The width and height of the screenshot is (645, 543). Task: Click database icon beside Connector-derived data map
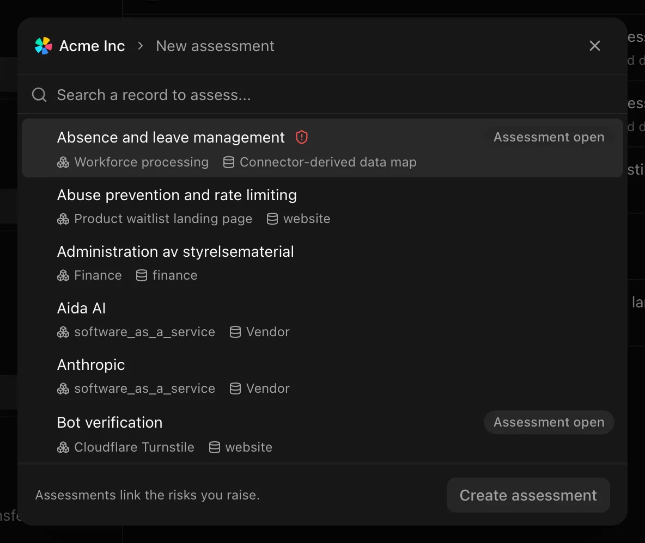[229, 162]
